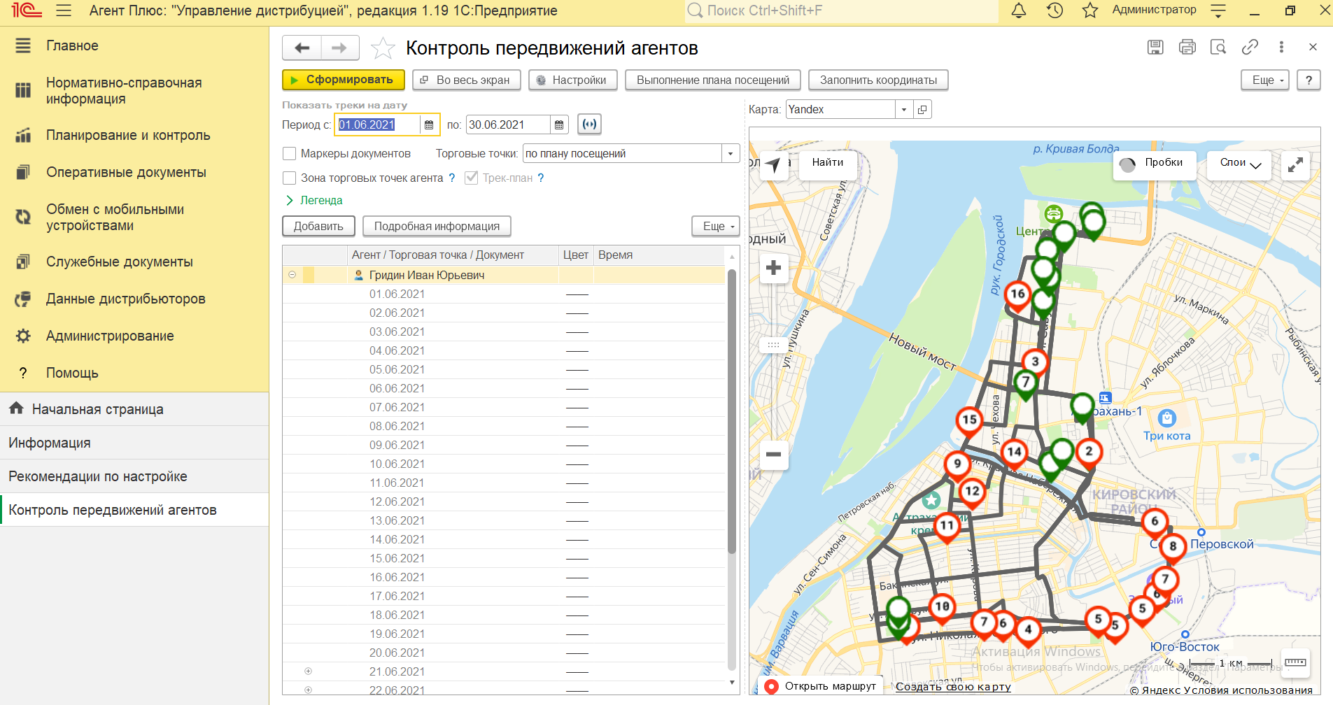Click the standard period selection button

coord(589,124)
